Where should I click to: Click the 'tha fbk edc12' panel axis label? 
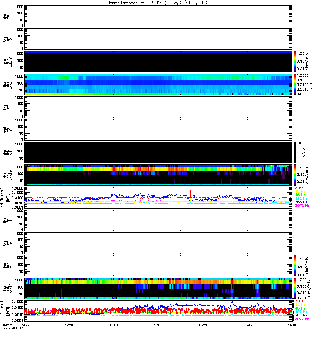pyautogui.click(x=8, y=62)
